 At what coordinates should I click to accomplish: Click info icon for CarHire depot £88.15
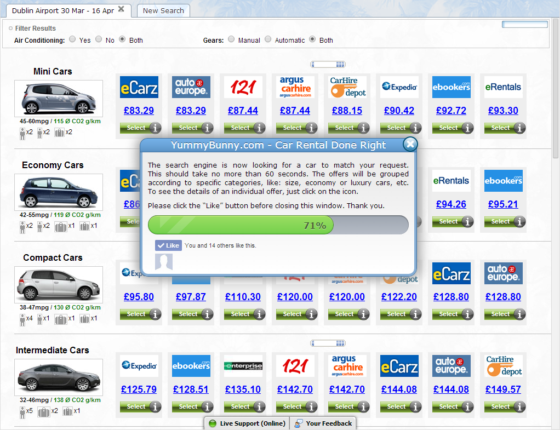coord(364,128)
